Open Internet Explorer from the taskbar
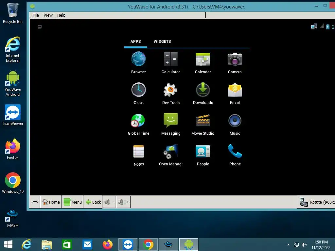Viewport: 335px width, 251px height. tap(26, 244)
